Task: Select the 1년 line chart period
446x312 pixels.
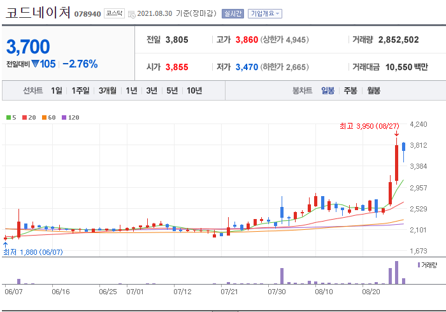Action: (x=131, y=90)
